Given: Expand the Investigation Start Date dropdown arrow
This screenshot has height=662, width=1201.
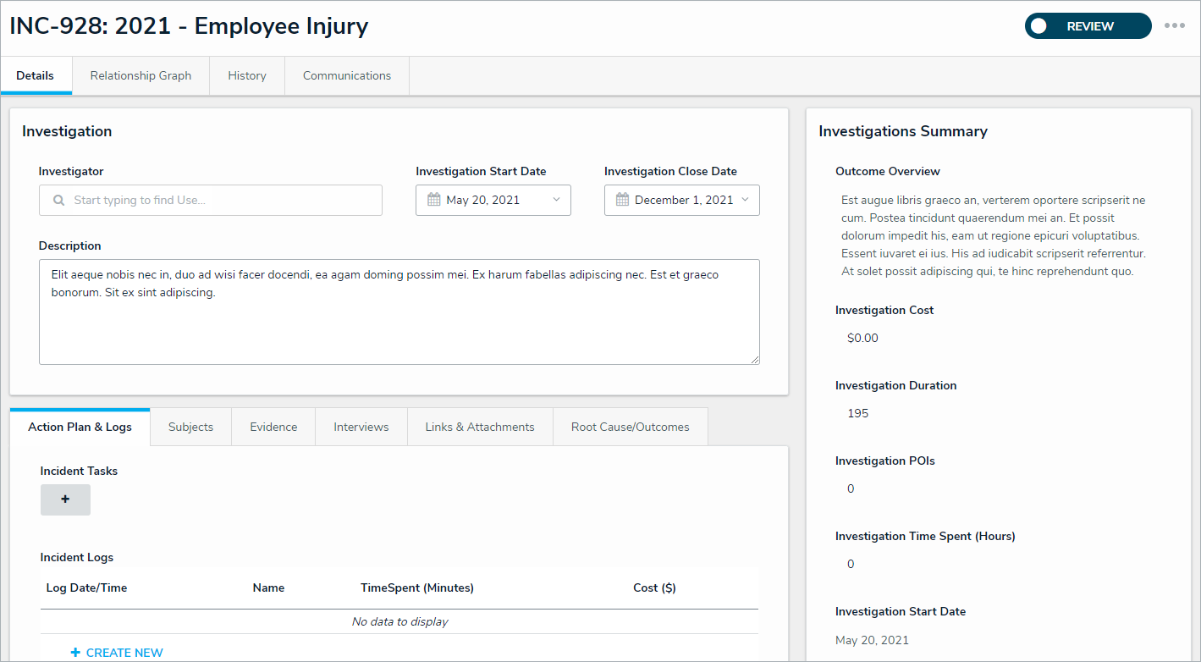Looking at the screenshot, I should pyautogui.click(x=556, y=201).
